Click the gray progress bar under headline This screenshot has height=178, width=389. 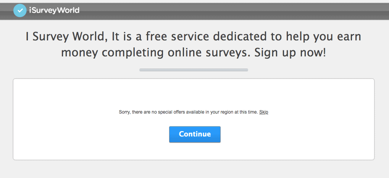pyautogui.click(x=194, y=70)
